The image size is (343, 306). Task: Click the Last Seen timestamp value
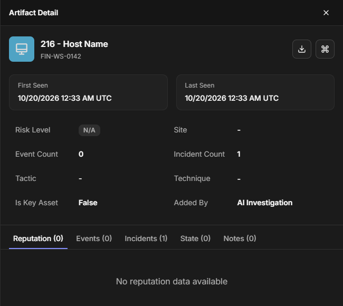click(232, 98)
